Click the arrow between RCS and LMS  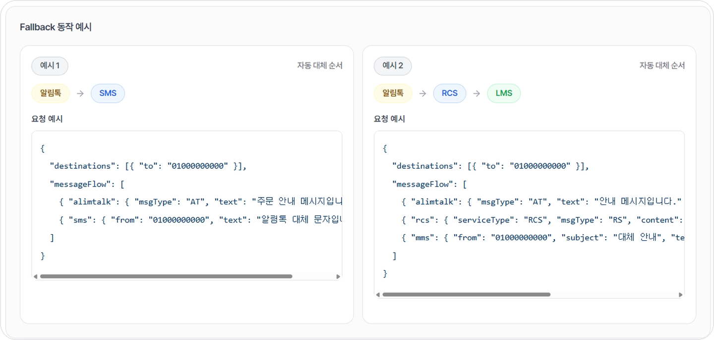pos(476,93)
